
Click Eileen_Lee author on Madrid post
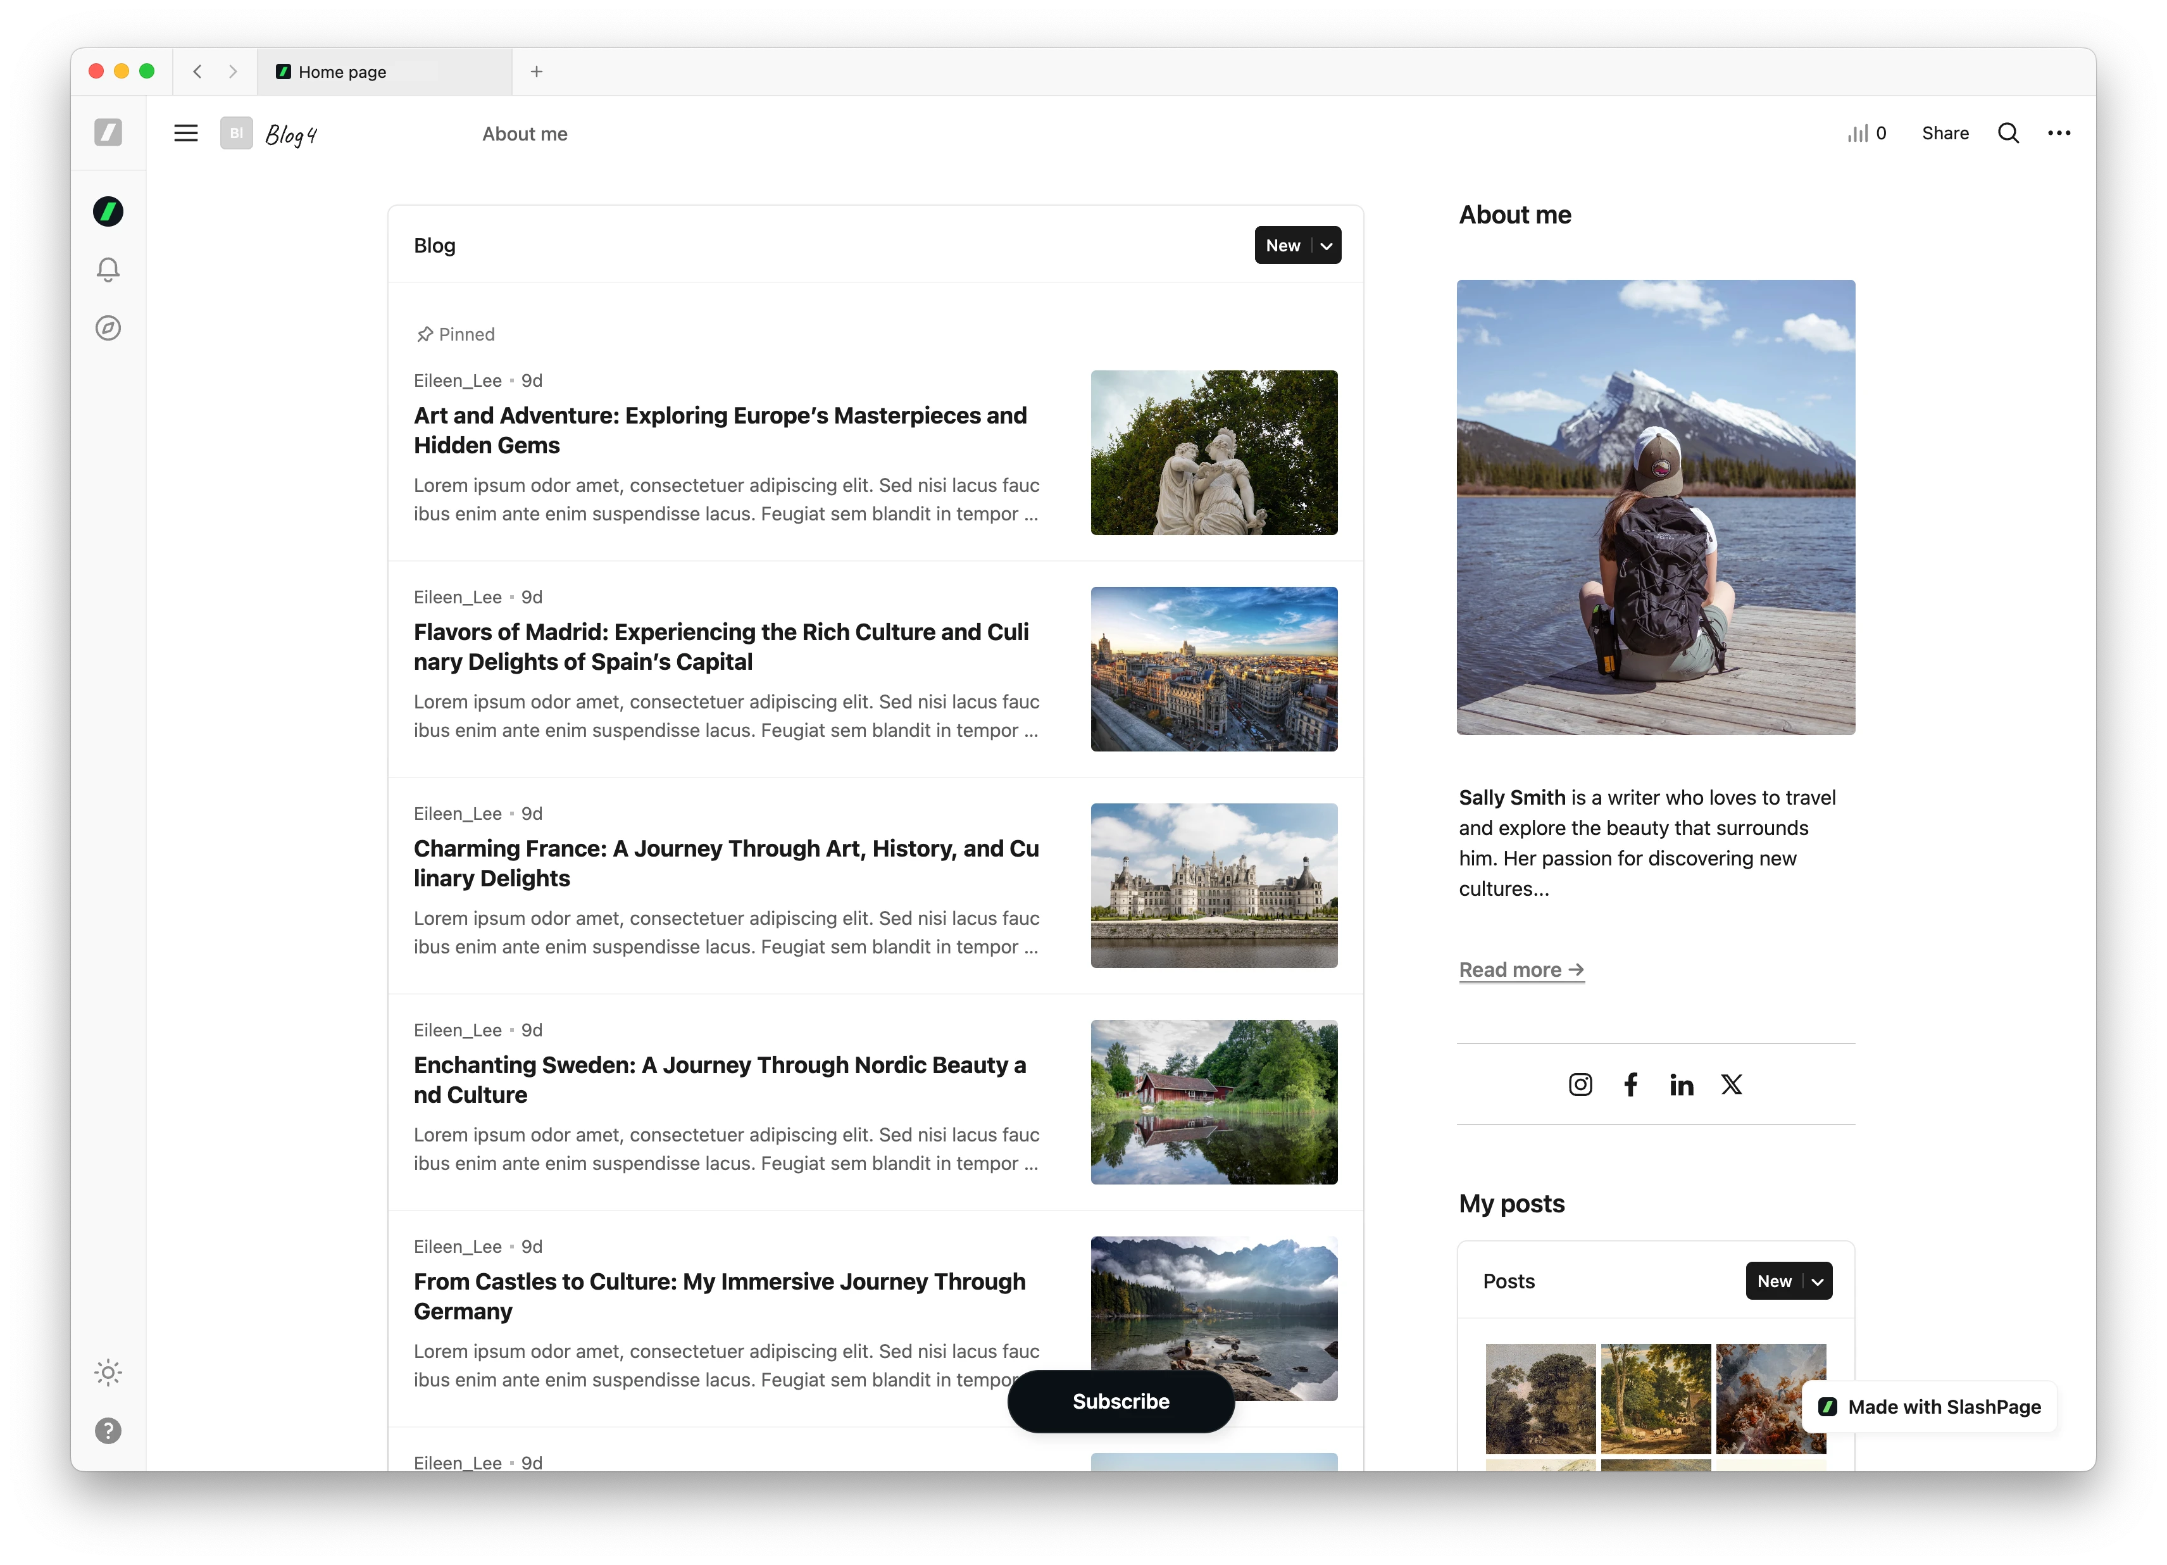(458, 598)
